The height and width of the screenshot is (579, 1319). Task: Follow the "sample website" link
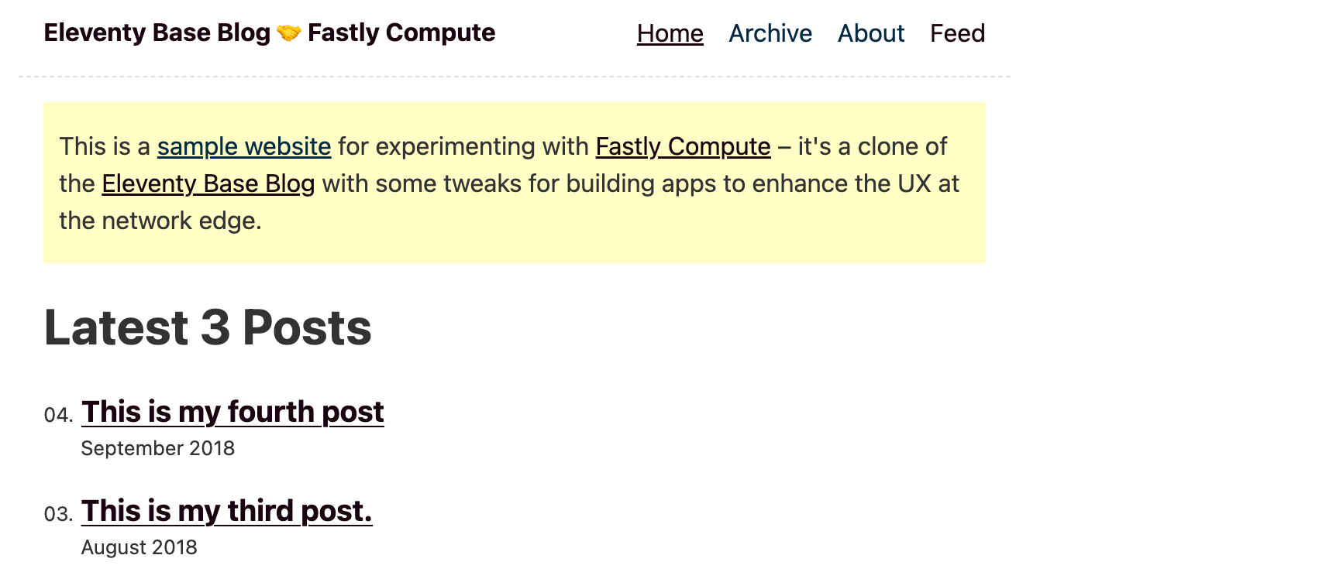click(x=244, y=146)
